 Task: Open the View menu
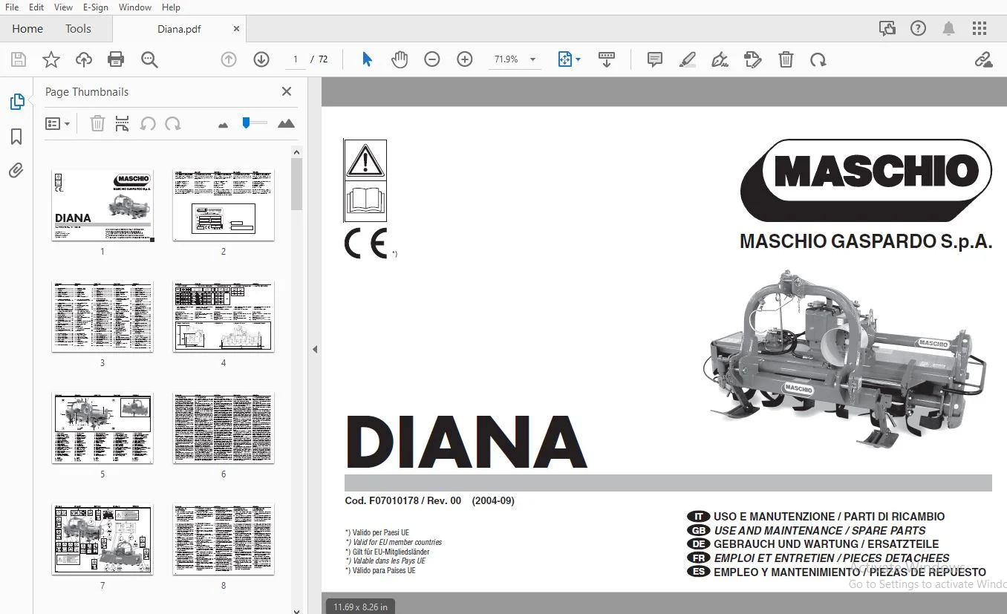(x=64, y=7)
